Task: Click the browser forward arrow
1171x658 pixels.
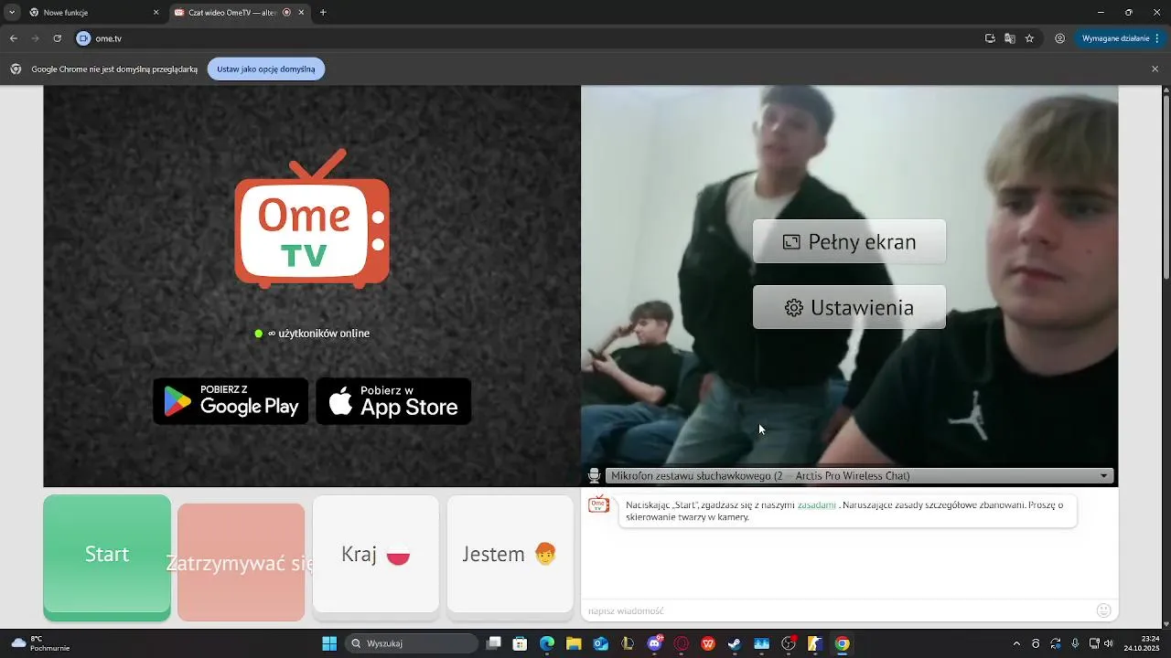Action: (35, 38)
